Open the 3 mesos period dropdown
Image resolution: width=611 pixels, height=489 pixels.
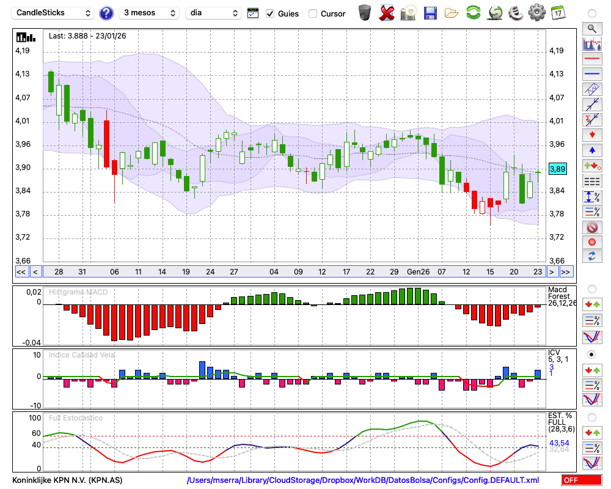[x=150, y=13]
